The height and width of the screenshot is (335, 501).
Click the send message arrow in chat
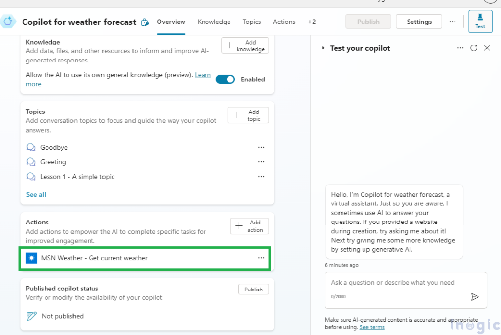pos(475,296)
